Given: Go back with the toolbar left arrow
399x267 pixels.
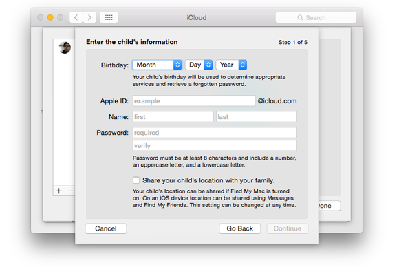Looking at the screenshot, I should [76, 18].
